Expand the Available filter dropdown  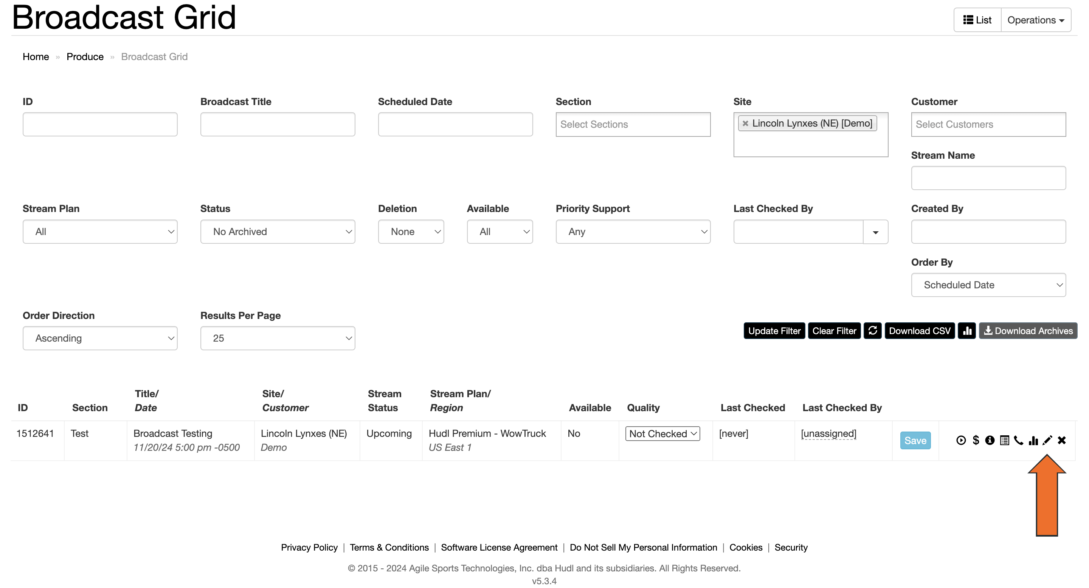pyautogui.click(x=500, y=232)
